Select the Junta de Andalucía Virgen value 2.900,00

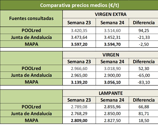tap(112, 75)
